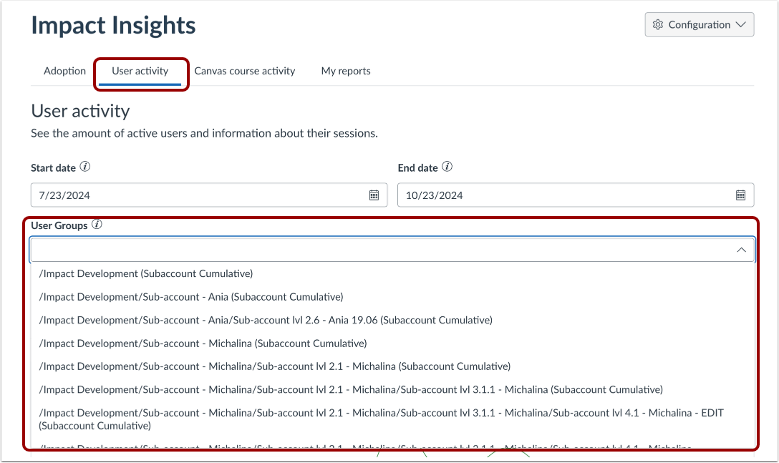Select option ending lvl 3.1.1 - Michalina (Subaccount Cumulative)
Viewport: 779px width, 463px height.
point(392,390)
